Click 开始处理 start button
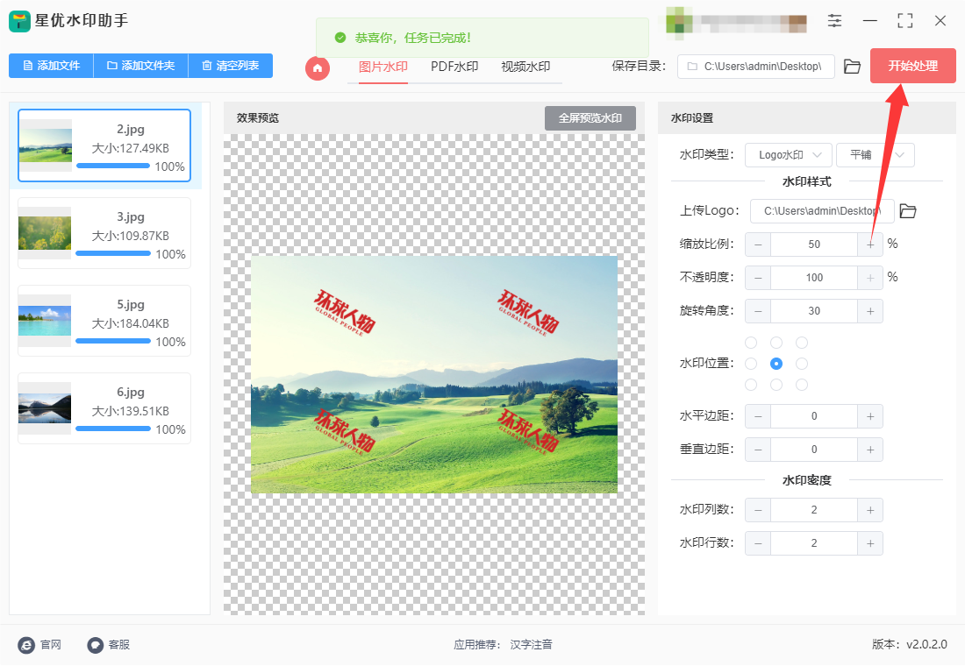This screenshot has width=965, height=666. 912,66
